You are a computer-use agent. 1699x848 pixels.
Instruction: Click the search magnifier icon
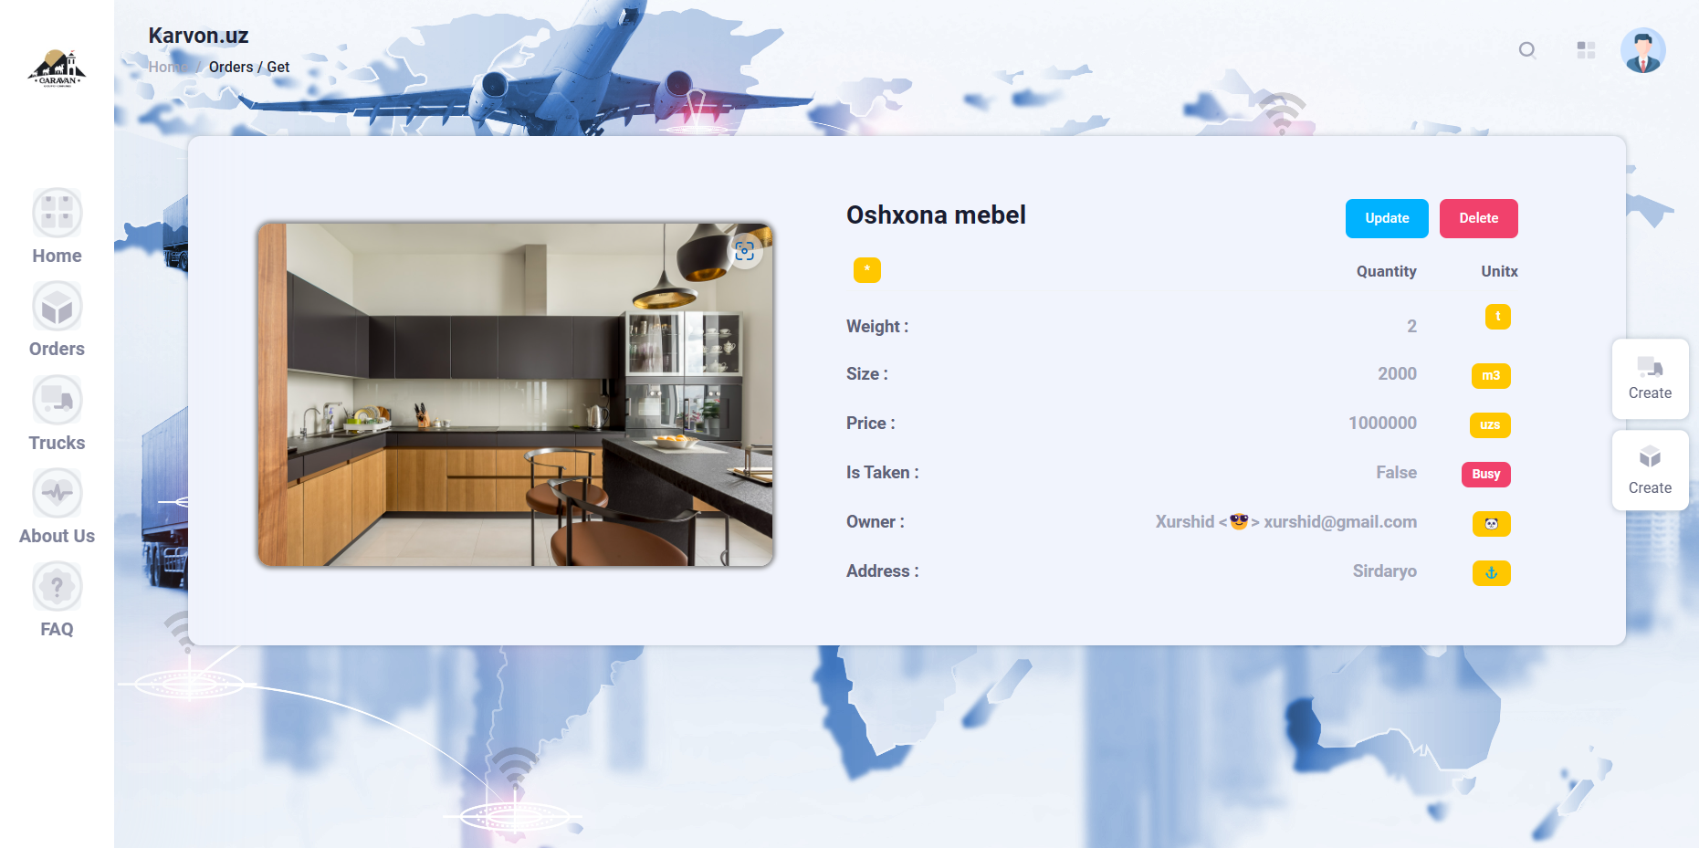tap(1527, 51)
